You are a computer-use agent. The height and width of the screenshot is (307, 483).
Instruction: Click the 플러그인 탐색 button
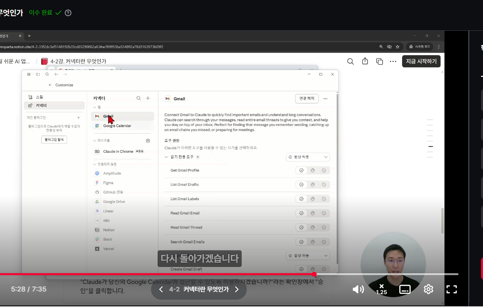[x=54, y=140]
